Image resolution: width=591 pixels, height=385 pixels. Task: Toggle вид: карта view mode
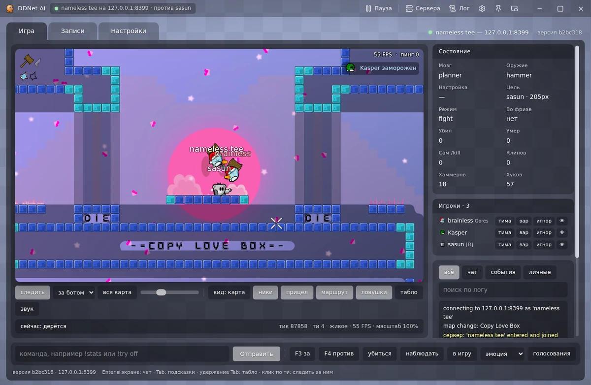click(x=229, y=292)
